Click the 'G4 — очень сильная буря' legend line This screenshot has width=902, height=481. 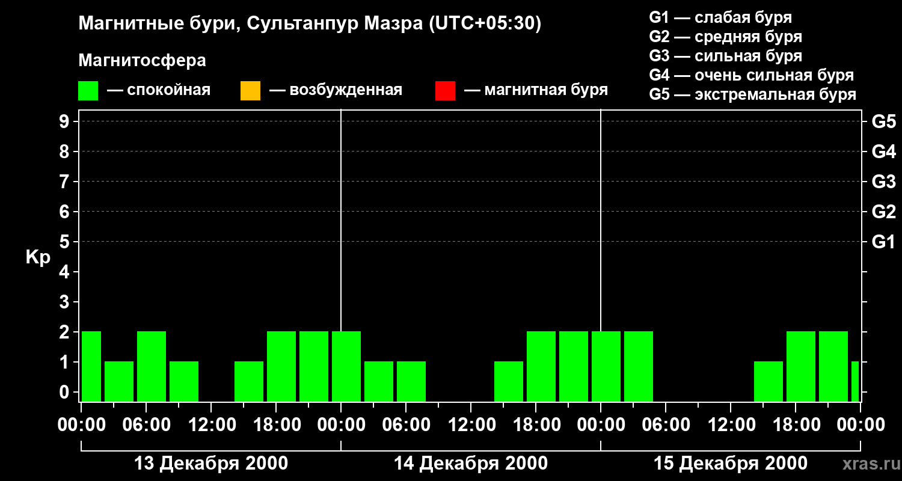coord(752,75)
